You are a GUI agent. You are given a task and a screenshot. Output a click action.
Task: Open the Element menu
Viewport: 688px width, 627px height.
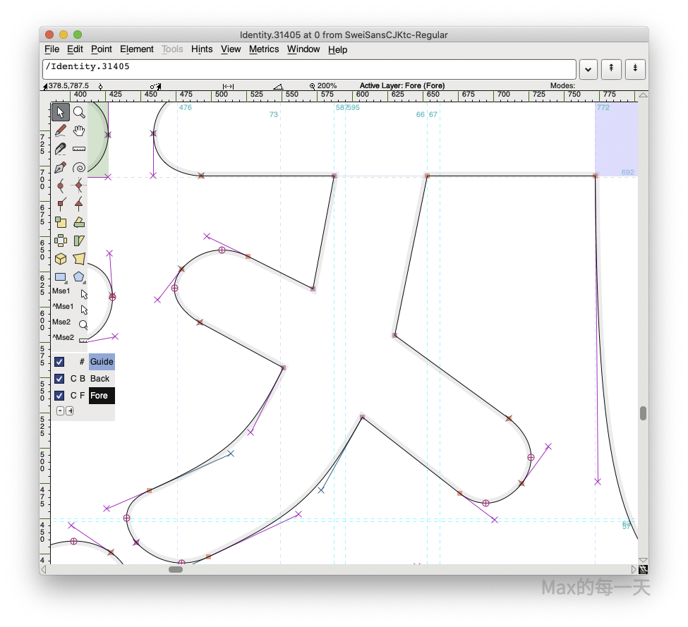click(136, 49)
